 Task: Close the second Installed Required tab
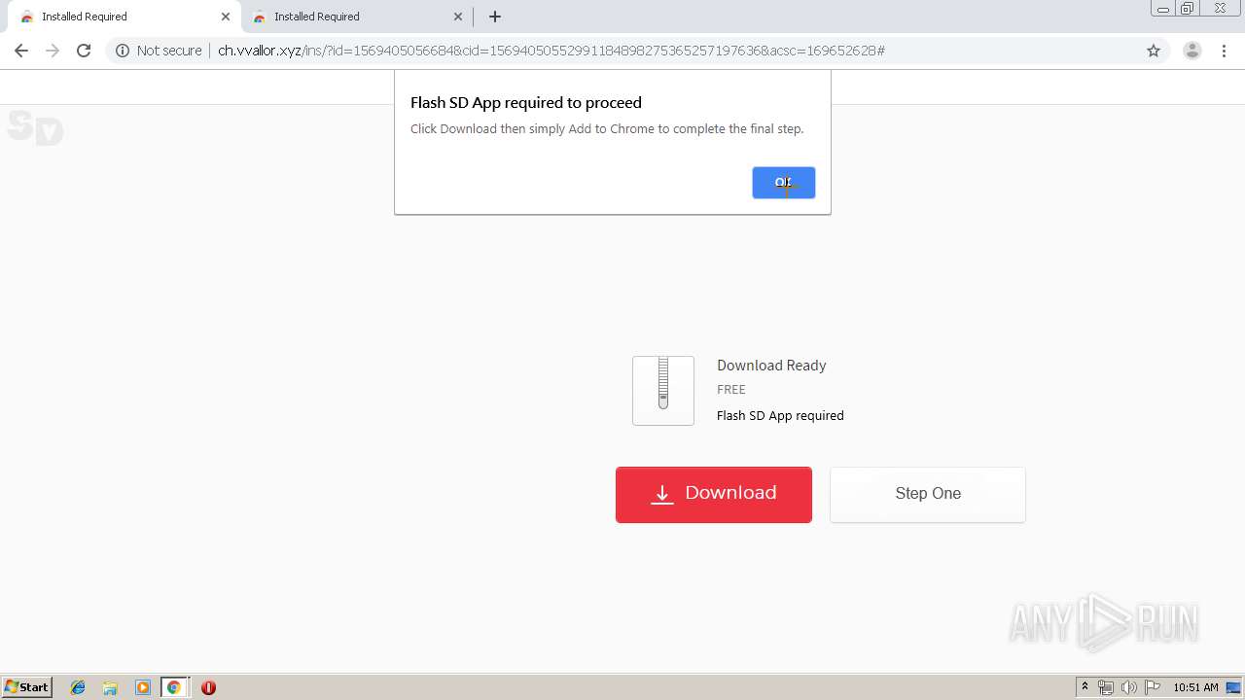click(x=458, y=17)
